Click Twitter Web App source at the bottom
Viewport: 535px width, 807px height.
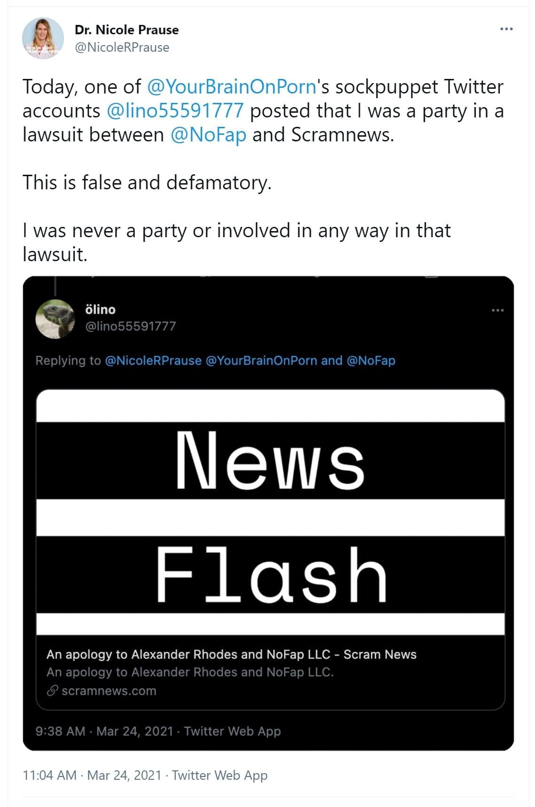point(220,775)
